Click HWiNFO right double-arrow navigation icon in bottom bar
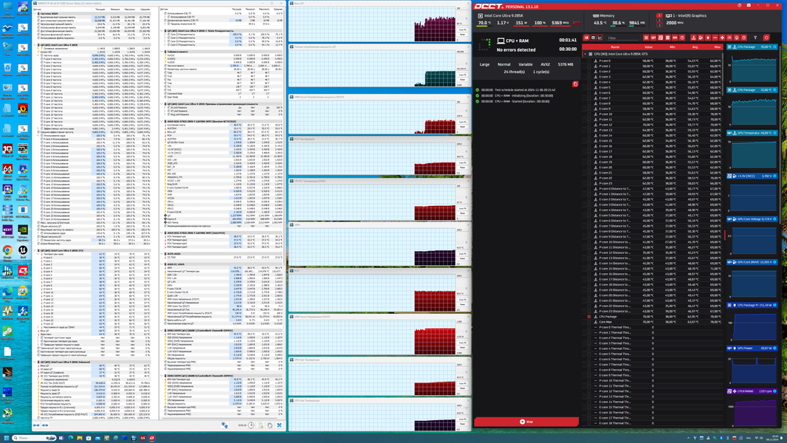The width and height of the screenshot is (787, 443). tap(45, 425)
